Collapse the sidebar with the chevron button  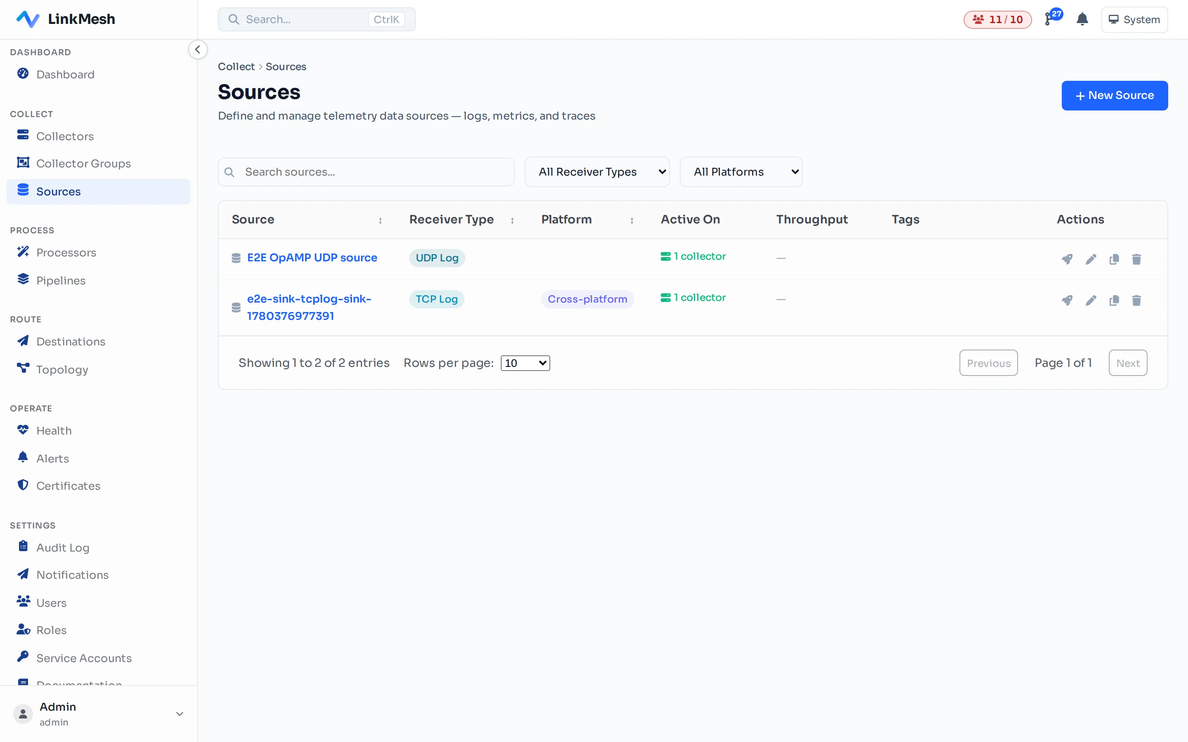point(198,49)
